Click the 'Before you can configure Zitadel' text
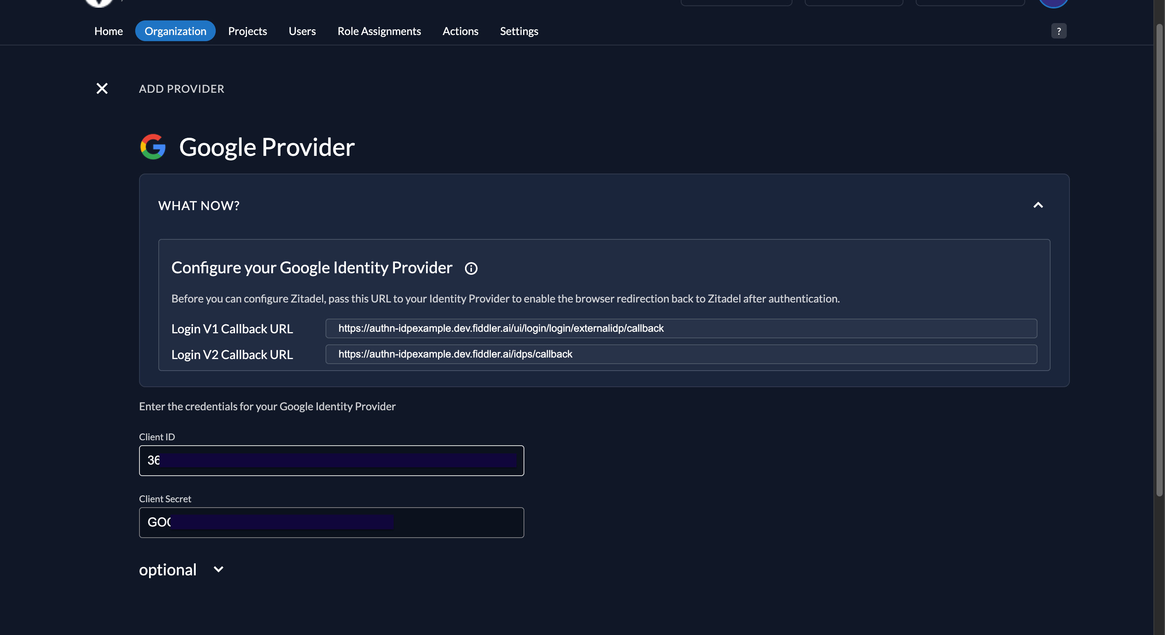 (x=505, y=299)
